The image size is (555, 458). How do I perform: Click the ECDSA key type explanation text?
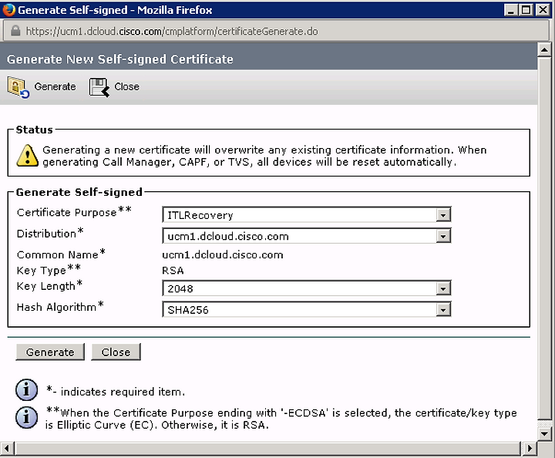(281, 419)
